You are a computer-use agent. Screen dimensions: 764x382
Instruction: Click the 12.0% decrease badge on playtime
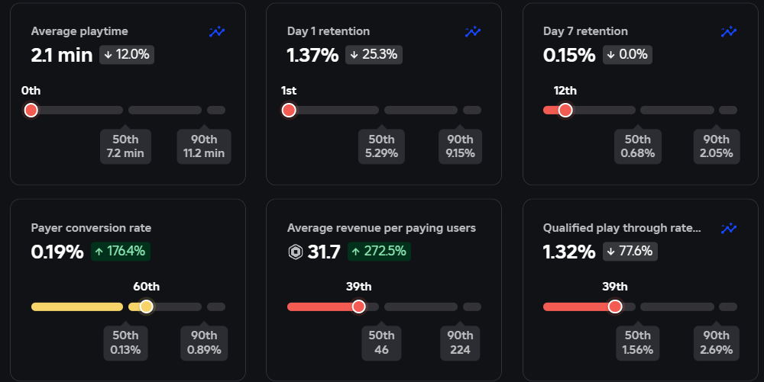[127, 55]
